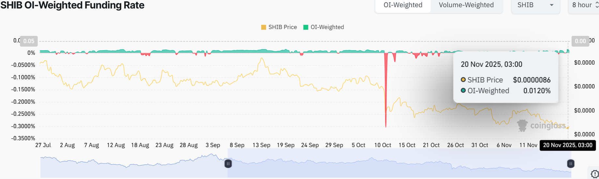Click the left range slider handle

(228, 163)
